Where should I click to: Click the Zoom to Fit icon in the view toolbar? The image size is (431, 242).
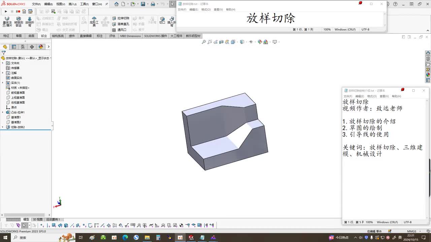tap(204, 42)
